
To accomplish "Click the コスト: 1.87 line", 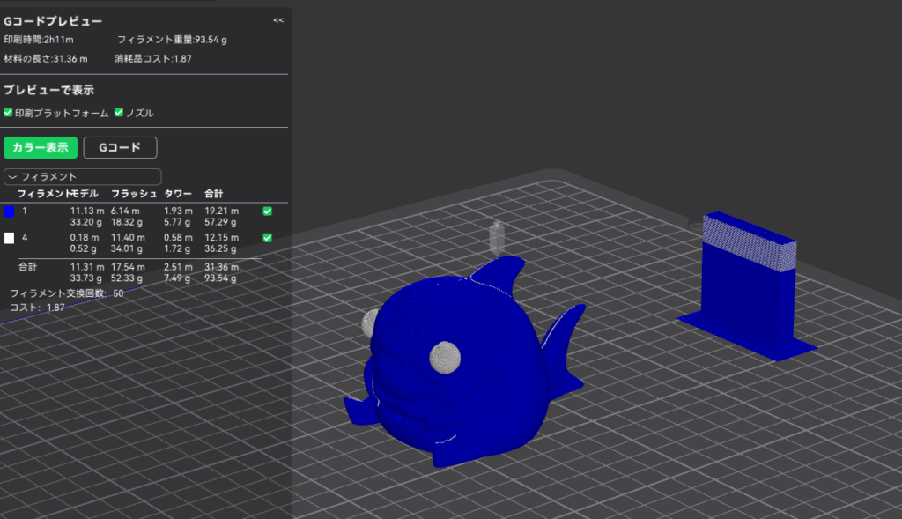I will (37, 308).
